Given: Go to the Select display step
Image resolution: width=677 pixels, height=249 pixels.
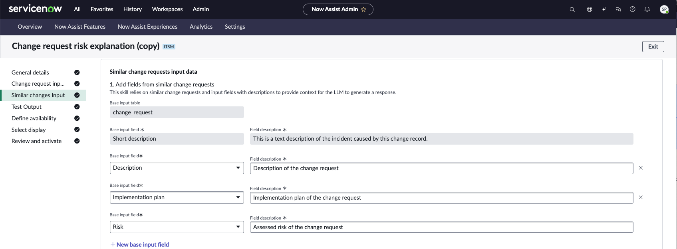Looking at the screenshot, I should tap(29, 130).
